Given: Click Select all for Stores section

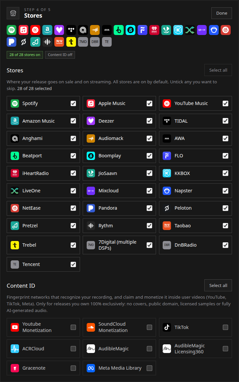Looking at the screenshot, I should click(218, 70).
